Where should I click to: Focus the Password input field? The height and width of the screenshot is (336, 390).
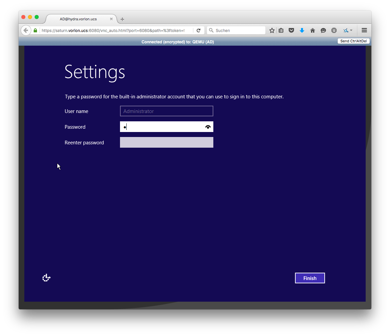[162, 127]
